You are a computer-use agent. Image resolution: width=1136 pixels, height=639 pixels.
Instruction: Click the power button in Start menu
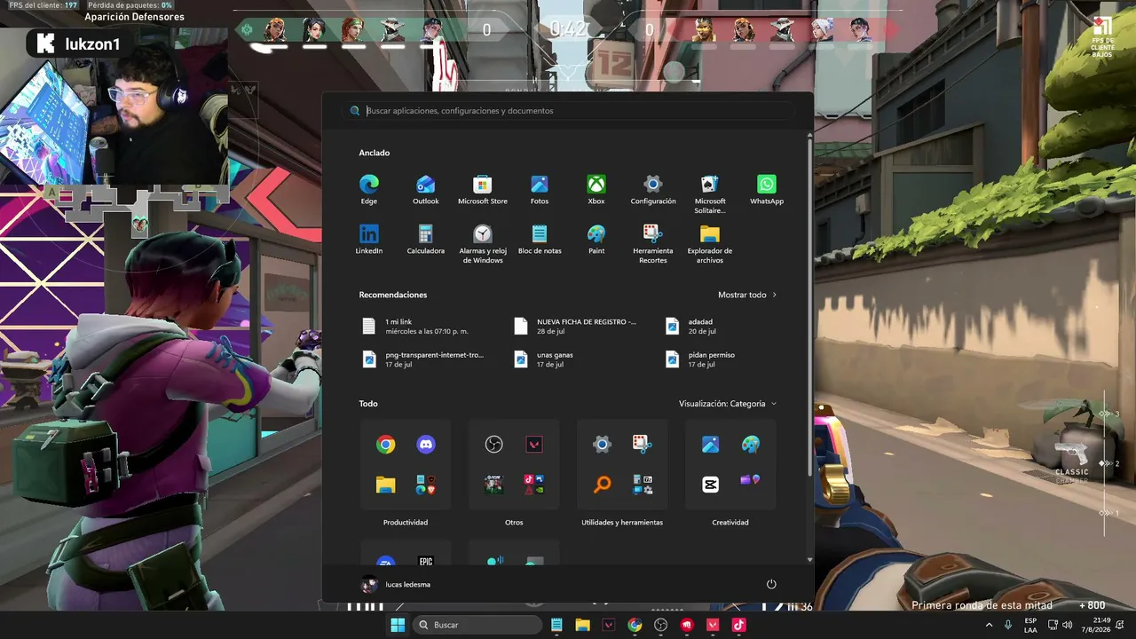(x=771, y=584)
